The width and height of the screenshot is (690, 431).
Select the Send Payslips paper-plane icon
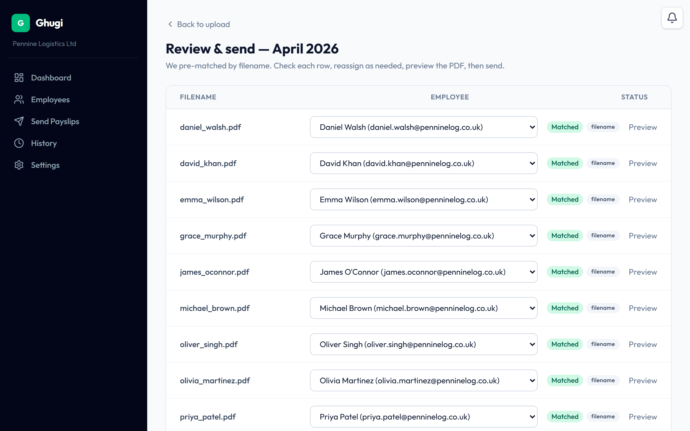(x=19, y=121)
